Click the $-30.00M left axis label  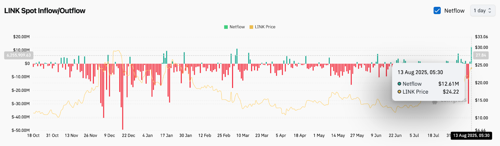21,104
